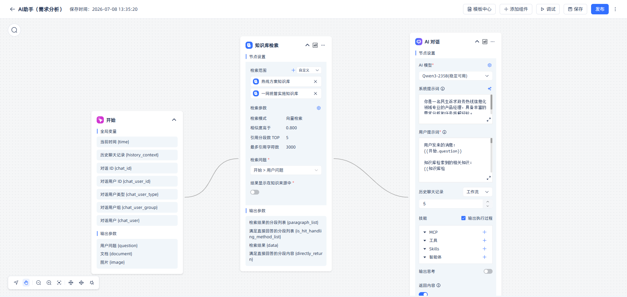Open 检索参数 settings gear
This screenshot has height=297, width=627.
point(319,108)
